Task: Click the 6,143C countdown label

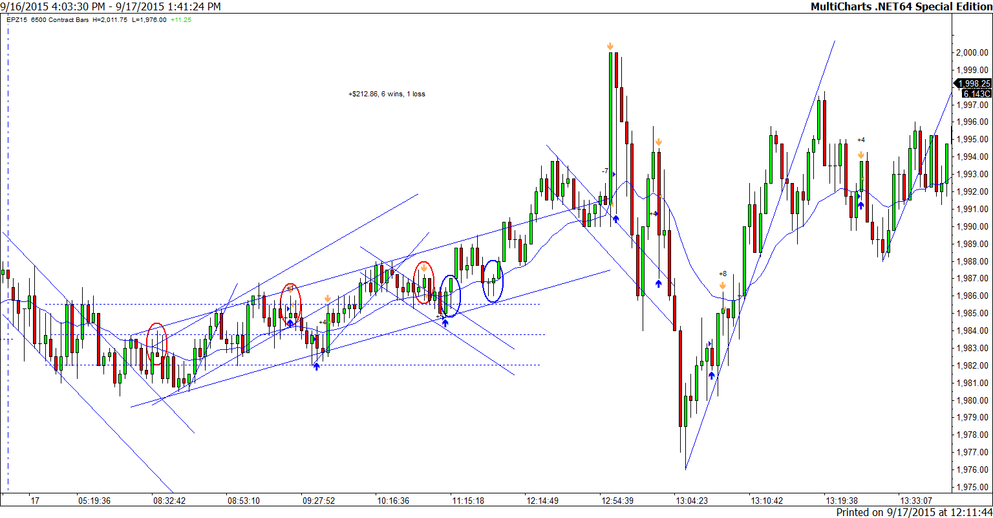Action: click(976, 94)
